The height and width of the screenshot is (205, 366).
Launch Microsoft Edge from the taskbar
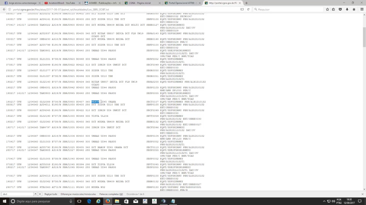point(89,201)
